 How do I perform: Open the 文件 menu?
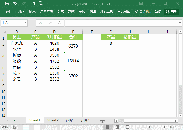[7, 11]
